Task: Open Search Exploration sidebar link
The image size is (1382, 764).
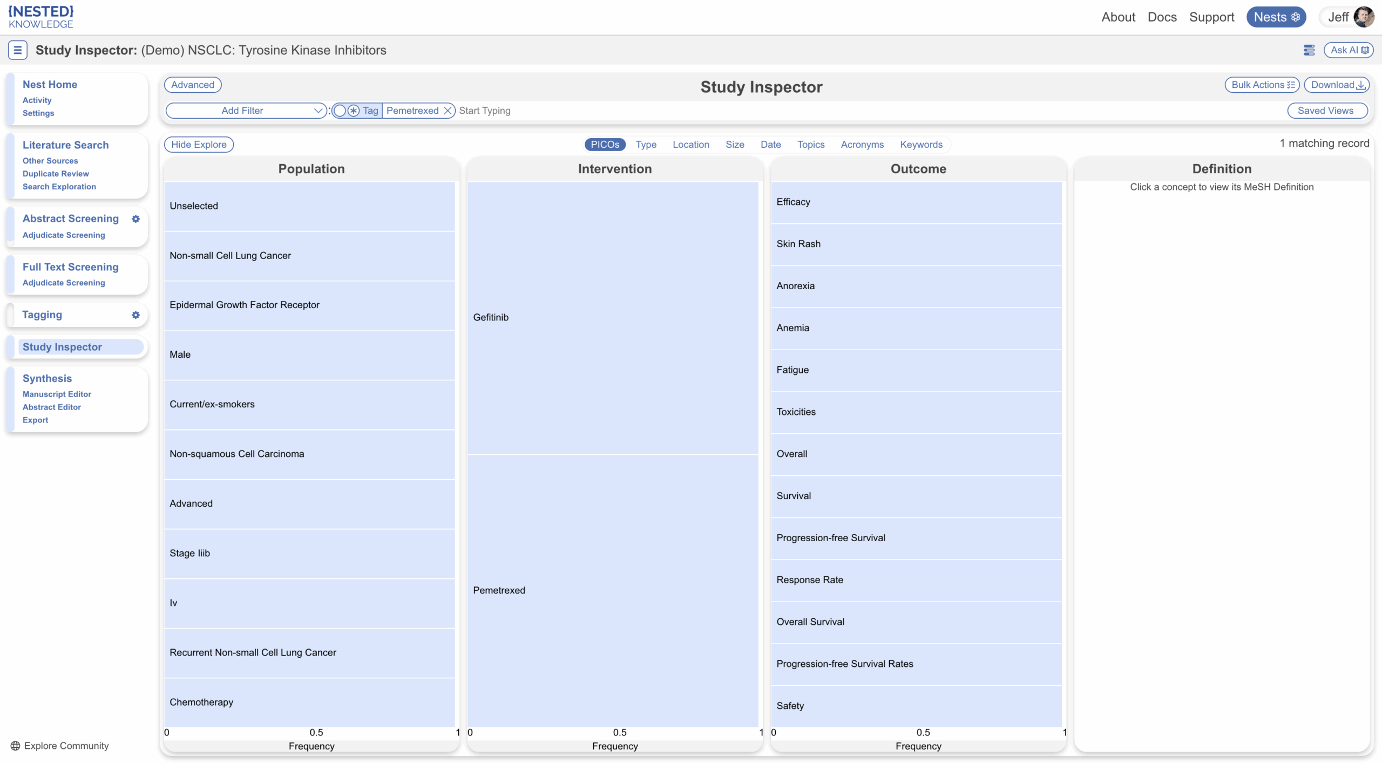Action: 59,187
